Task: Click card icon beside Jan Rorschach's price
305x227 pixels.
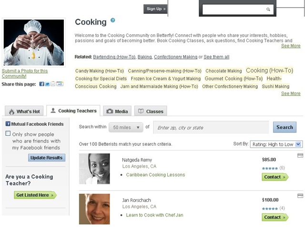Action: pos(300,196)
